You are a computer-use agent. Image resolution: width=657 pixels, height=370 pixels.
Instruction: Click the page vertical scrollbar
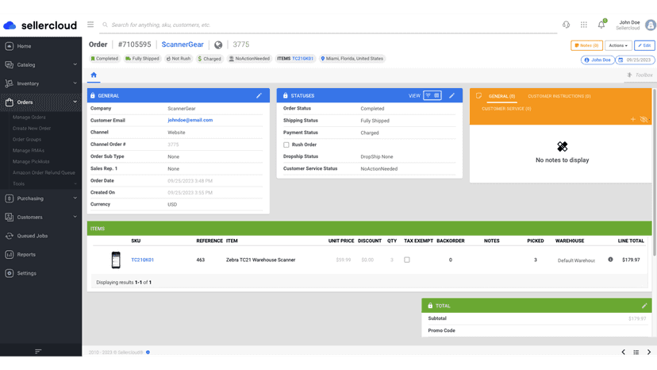click(x=654, y=172)
